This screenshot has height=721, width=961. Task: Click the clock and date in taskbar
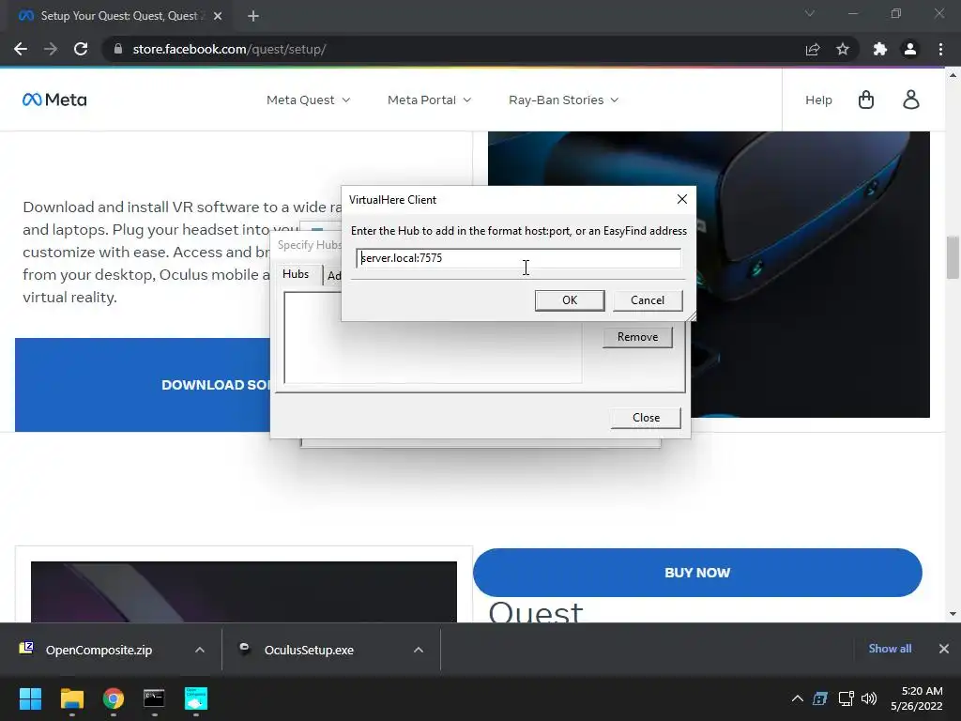(917, 698)
